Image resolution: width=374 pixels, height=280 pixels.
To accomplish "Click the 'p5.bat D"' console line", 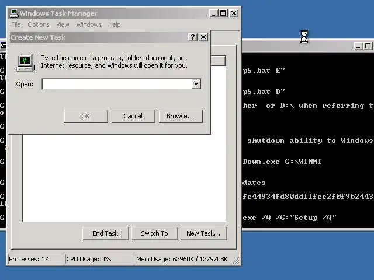I will pyautogui.click(x=264, y=92).
